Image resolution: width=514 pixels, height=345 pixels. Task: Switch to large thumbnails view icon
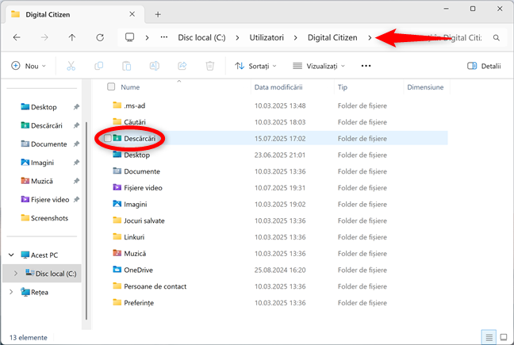pyautogui.click(x=502, y=336)
